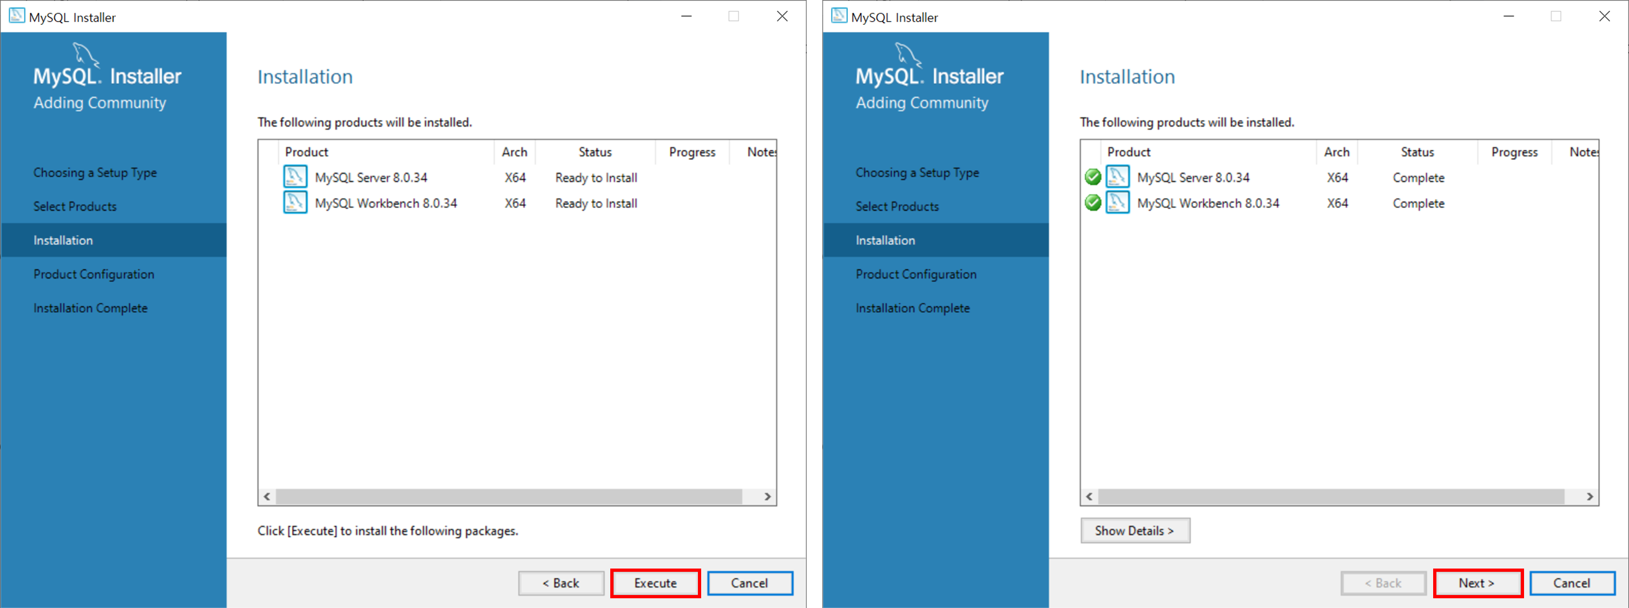Click Cancel button in left installer window

coord(749,583)
